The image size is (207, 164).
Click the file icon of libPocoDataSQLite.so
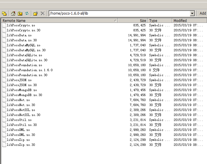(x=4, y=55)
